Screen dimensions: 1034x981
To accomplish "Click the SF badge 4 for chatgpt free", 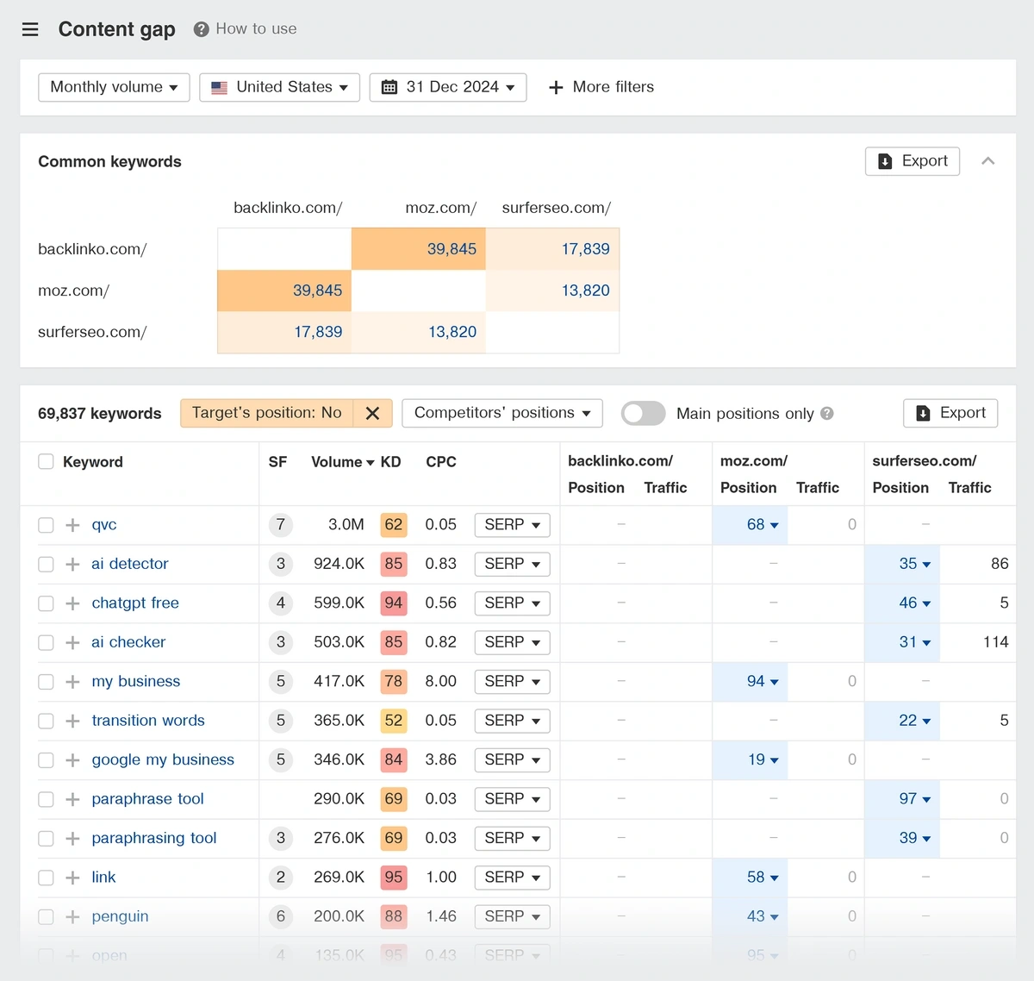I will click(x=280, y=603).
